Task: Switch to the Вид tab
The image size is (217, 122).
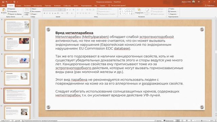Action: (x=96, y=6)
